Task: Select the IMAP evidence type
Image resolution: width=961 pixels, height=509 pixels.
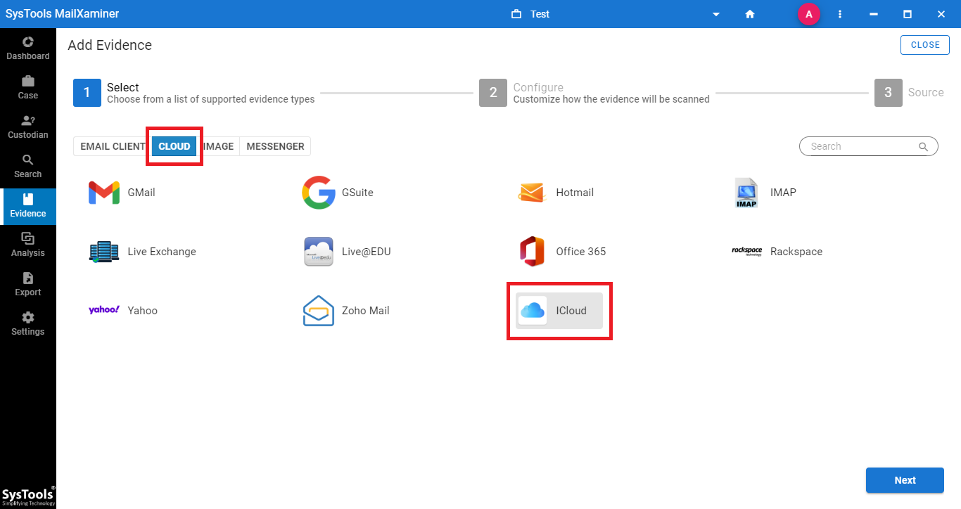Action: [765, 193]
